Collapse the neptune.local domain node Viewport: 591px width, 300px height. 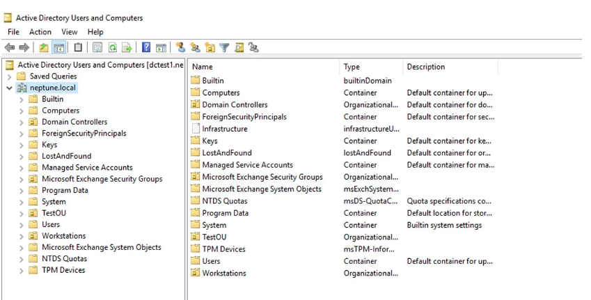pyautogui.click(x=9, y=88)
